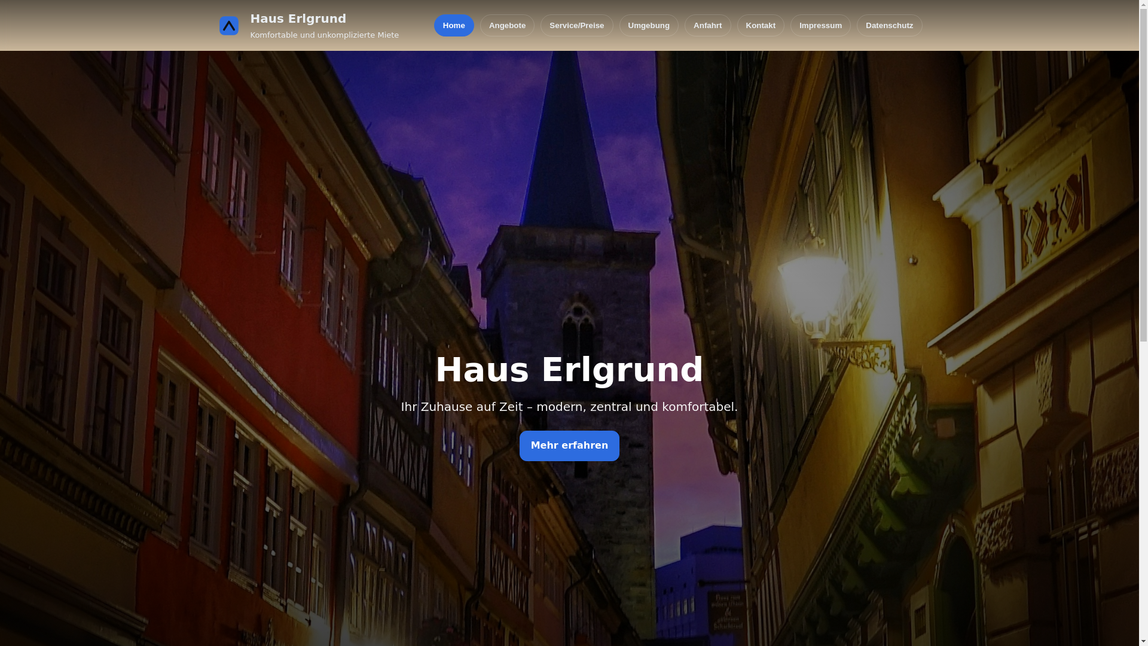Open the Home navigation item
Viewport: 1148px width, 646px height.
[454, 26]
